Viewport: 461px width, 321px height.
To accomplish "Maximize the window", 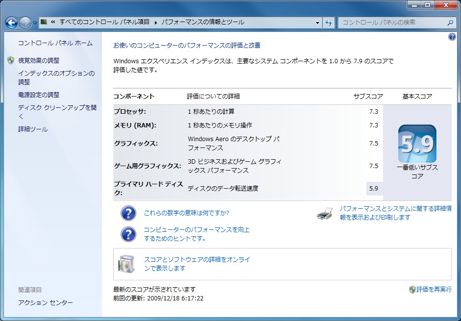I will tap(428, 5).
